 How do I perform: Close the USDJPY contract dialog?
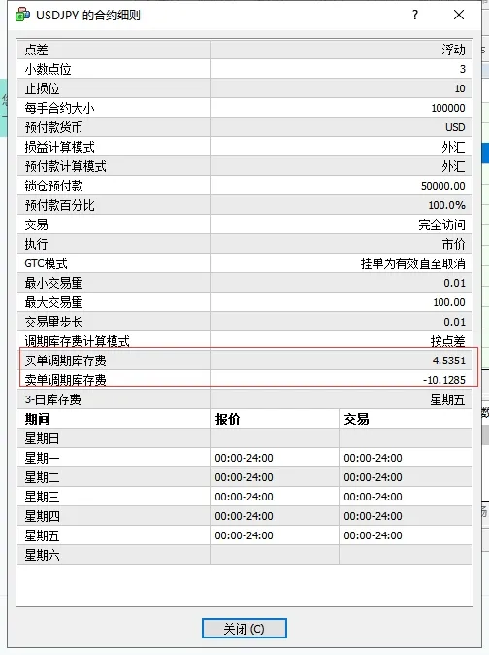pyautogui.click(x=459, y=15)
